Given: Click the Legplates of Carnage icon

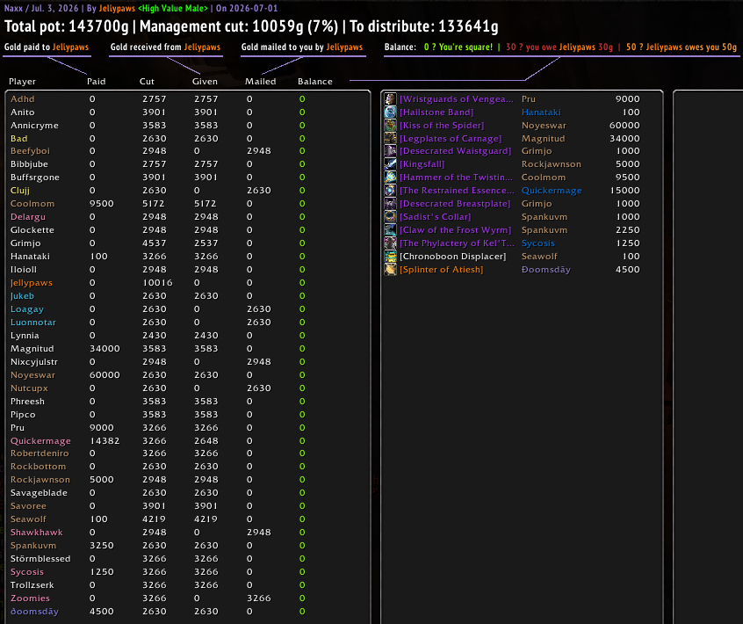Looking at the screenshot, I should (390, 139).
